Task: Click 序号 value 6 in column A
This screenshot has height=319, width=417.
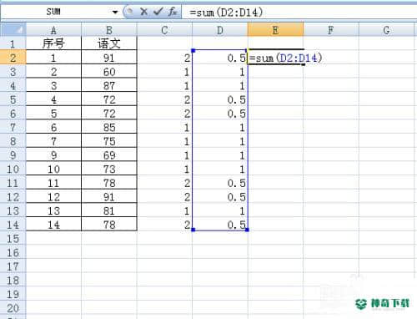Action: pos(53,127)
